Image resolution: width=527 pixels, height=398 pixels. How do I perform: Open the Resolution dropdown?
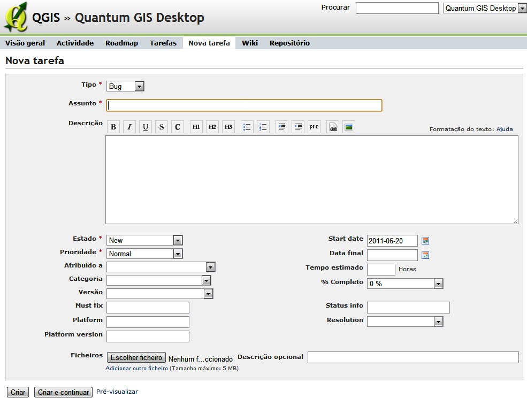tap(405, 322)
